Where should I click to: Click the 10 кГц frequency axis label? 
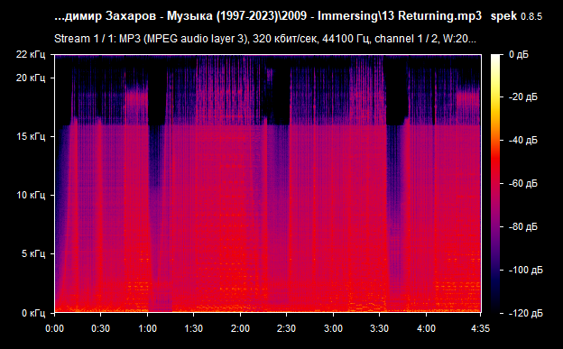tap(30, 195)
